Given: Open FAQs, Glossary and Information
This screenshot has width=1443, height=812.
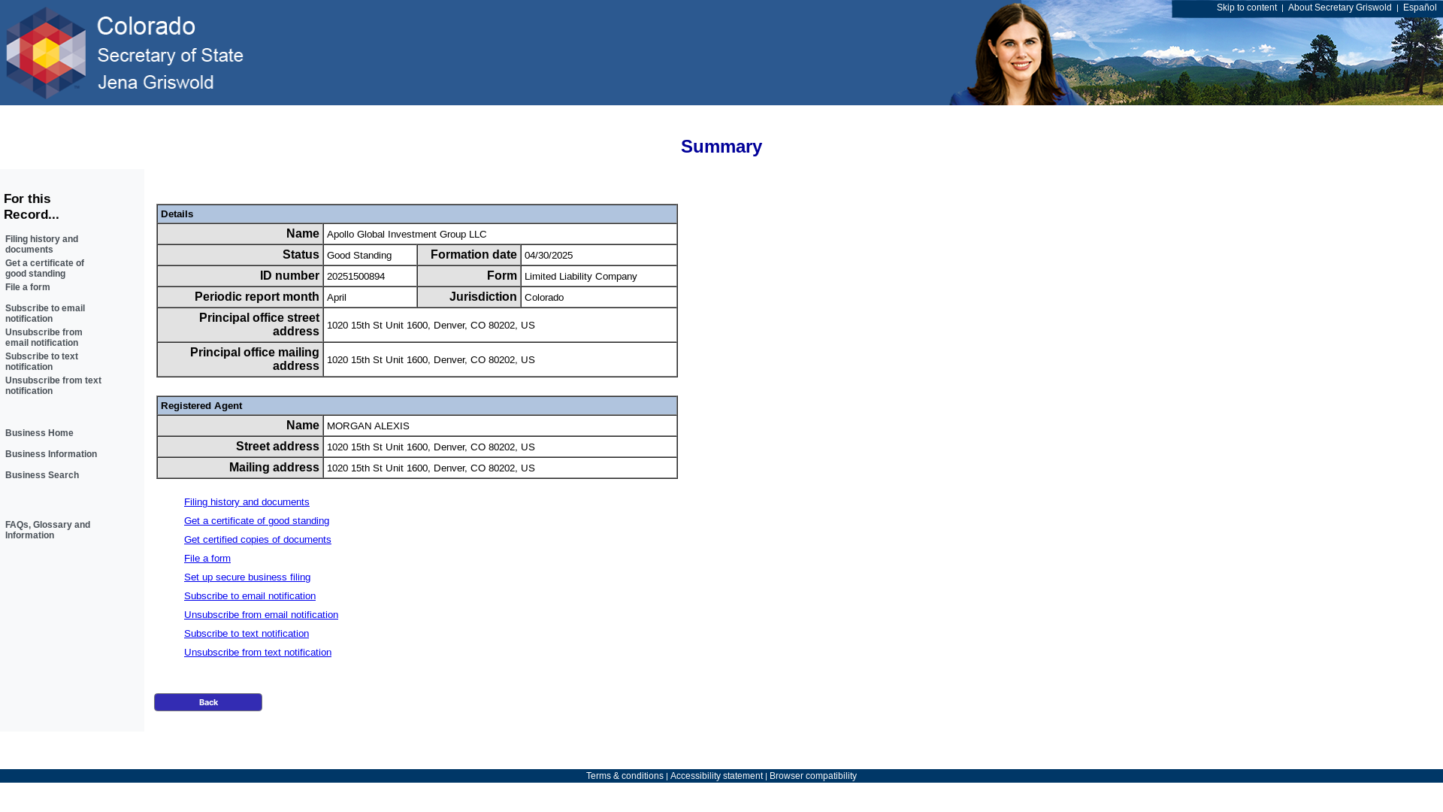Looking at the screenshot, I should pyautogui.click(x=47, y=530).
